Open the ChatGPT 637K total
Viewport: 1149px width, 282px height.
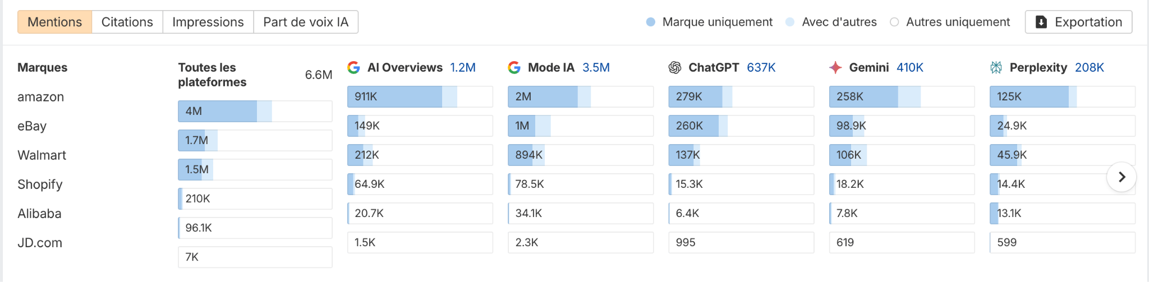(x=761, y=67)
